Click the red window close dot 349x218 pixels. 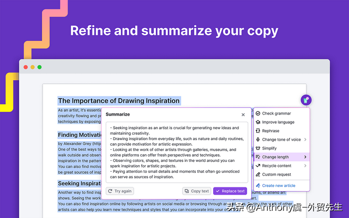click(x=26, y=67)
